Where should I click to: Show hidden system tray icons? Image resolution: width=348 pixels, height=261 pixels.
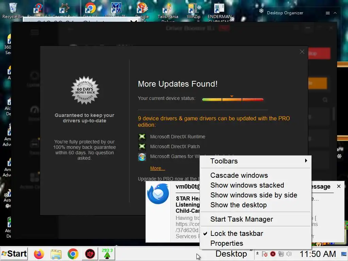pyautogui.click(x=257, y=254)
